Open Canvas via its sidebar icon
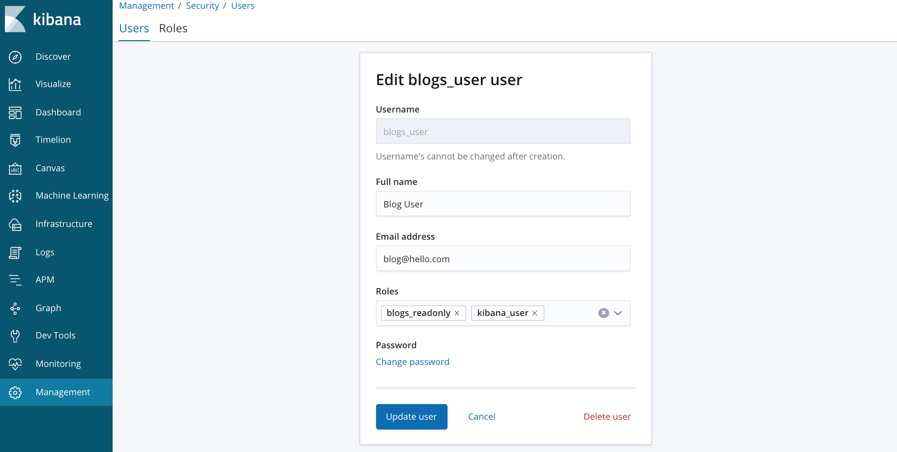 pos(15,169)
